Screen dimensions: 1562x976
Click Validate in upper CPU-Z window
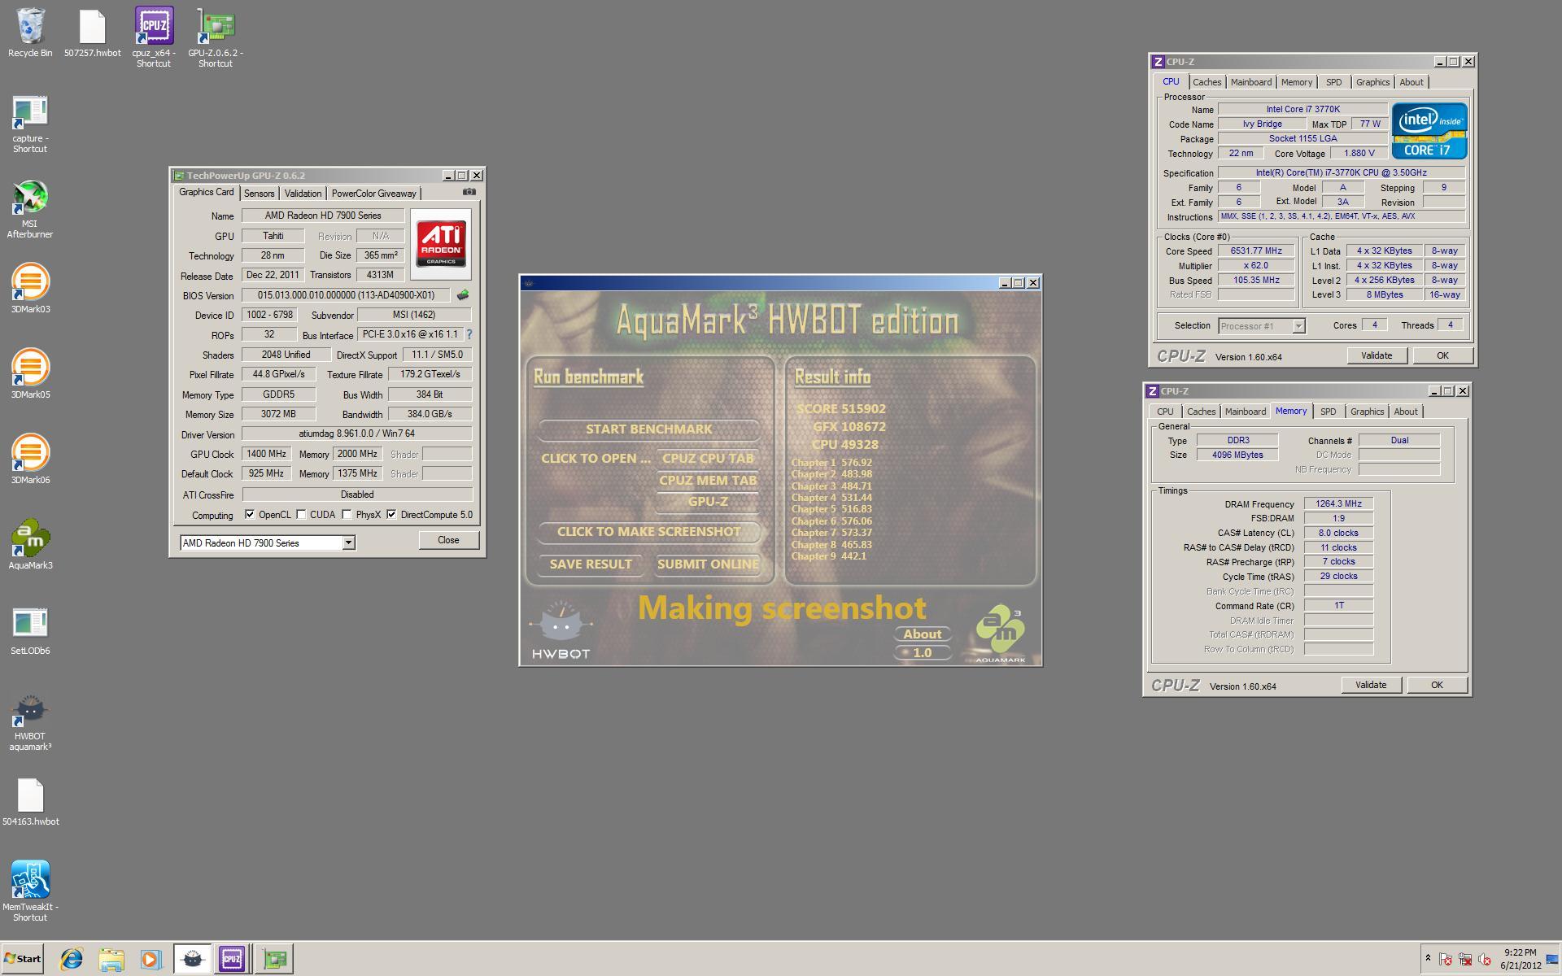(1376, 355)
